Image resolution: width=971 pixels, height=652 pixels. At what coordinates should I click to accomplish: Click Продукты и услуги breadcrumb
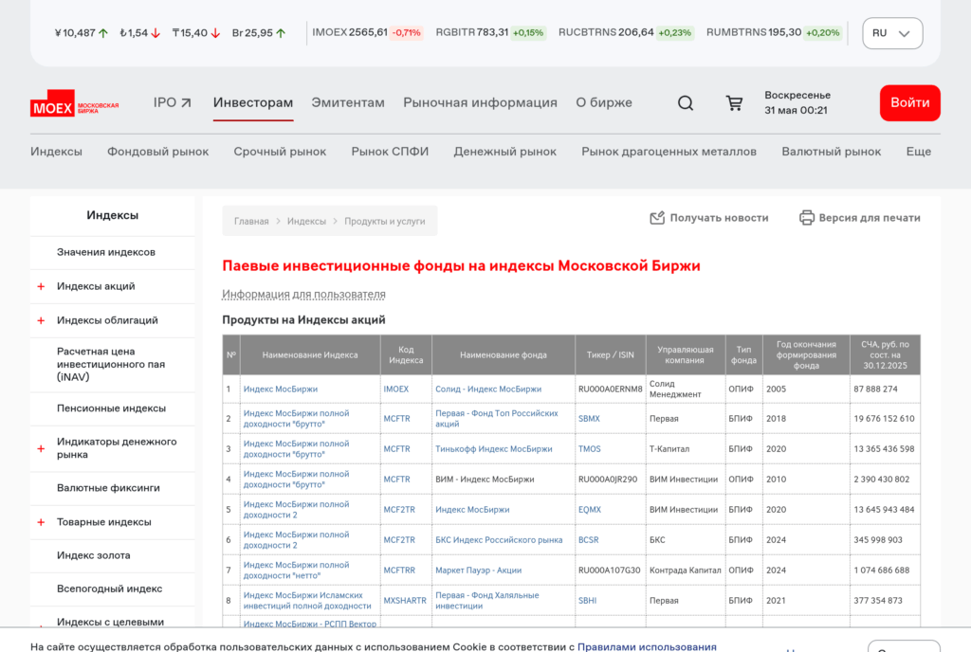[x=385, y=222]
